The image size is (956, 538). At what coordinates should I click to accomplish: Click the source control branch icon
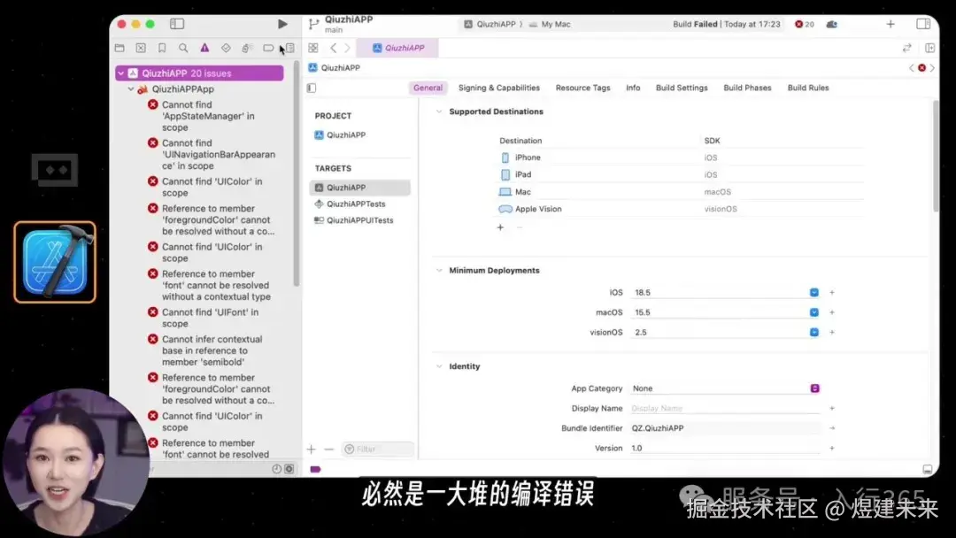point(313,24)
